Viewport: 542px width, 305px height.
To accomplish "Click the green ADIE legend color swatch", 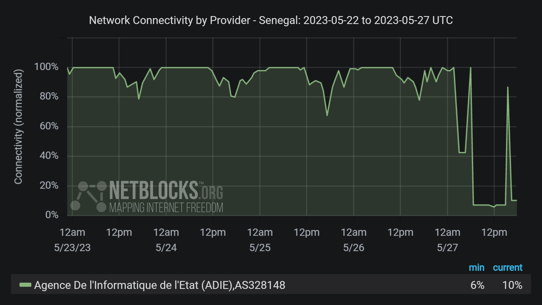I will click(25, 285).
